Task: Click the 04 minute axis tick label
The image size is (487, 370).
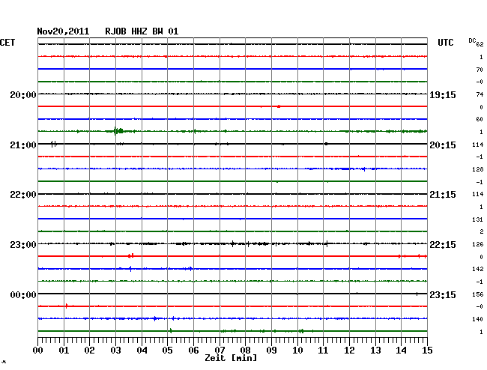Action: [142, 350]
